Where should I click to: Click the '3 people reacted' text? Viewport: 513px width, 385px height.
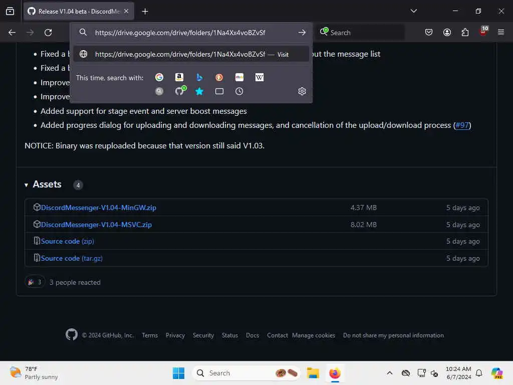click(x=75, y=282)
